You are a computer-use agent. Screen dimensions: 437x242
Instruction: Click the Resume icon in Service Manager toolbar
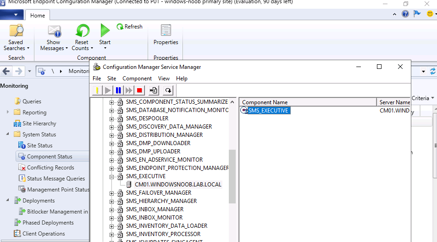point(129,90)
